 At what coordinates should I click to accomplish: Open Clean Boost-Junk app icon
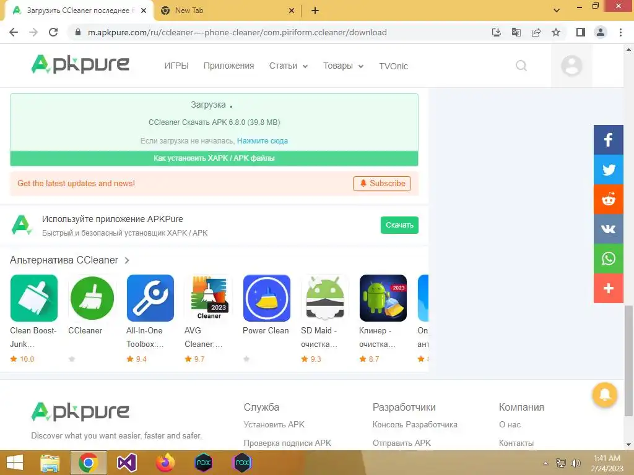[34, 298]
